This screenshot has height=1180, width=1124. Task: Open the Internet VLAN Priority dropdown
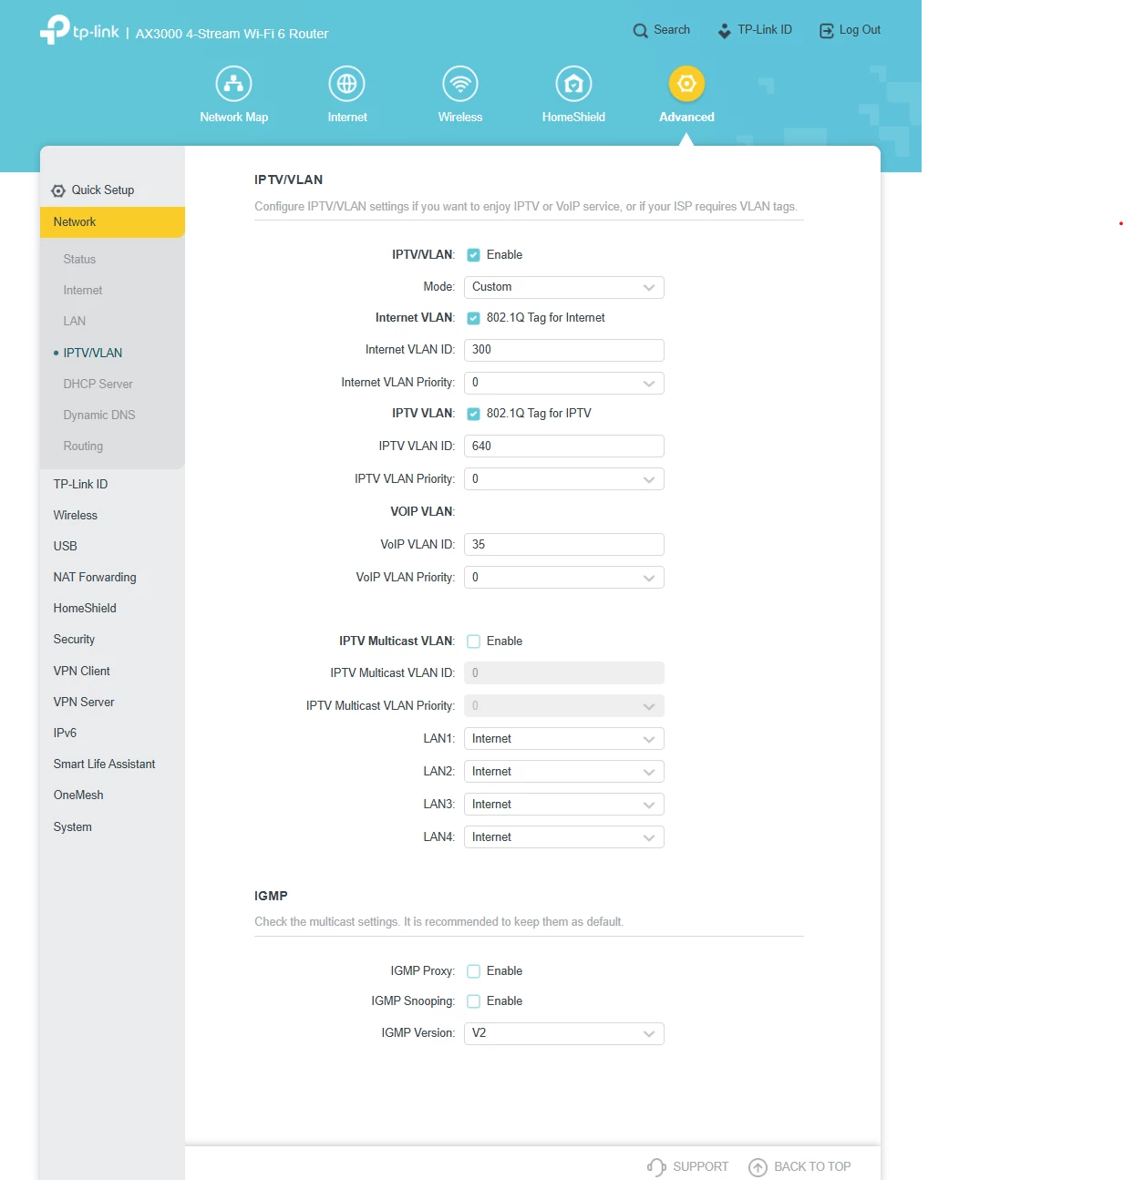coord(564,383)
